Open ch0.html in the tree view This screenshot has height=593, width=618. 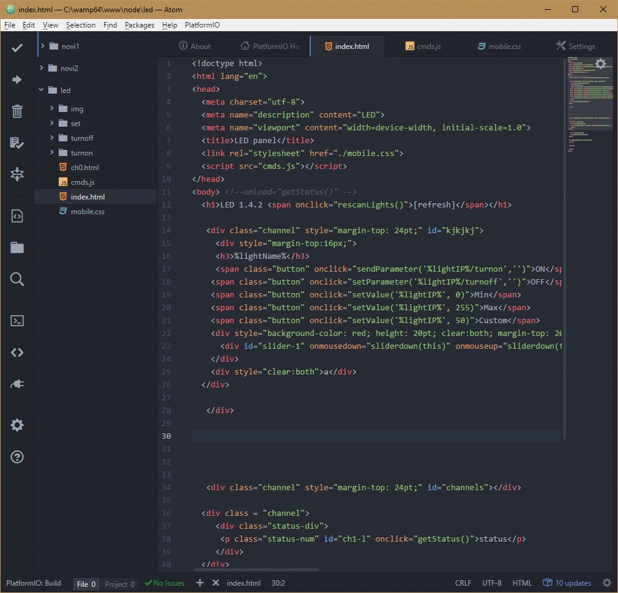(x=84, y=168)
